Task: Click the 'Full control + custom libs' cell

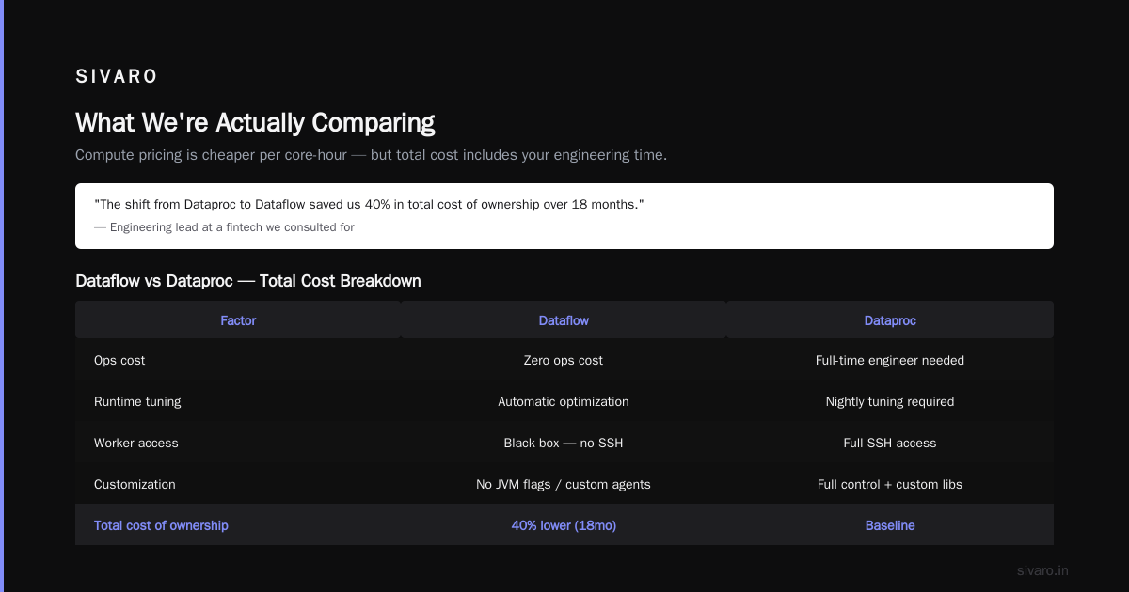Action: click(890, 485)
